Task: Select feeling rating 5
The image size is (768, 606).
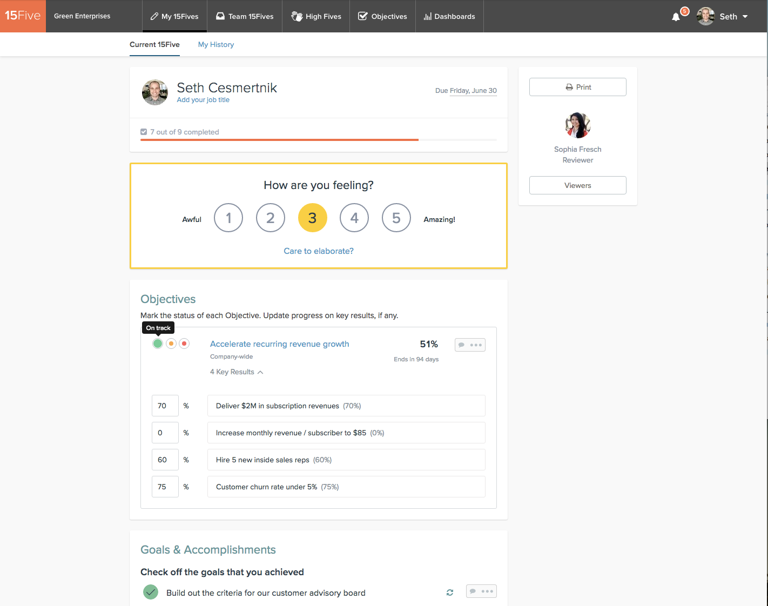Action: tap(396, 218)
